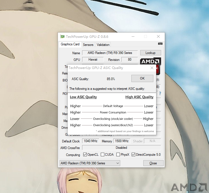The width and height of the screenshot is (209, 193).
Task: Click the Overclocking (stock/air cooler) label
Action: [x=113, y=119]
